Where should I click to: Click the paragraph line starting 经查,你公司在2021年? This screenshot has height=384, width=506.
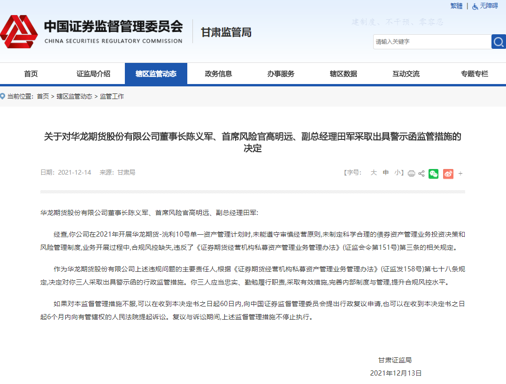pos(260,234)
